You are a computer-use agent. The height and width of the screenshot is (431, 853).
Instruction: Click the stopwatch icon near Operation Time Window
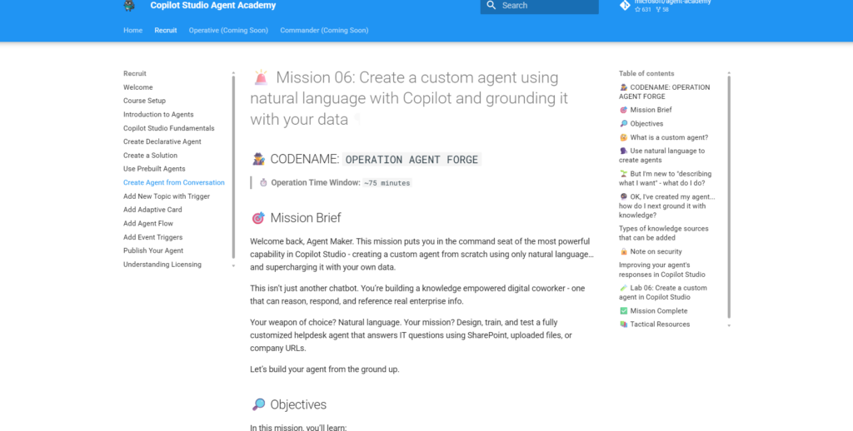click(x=263, y=182)
